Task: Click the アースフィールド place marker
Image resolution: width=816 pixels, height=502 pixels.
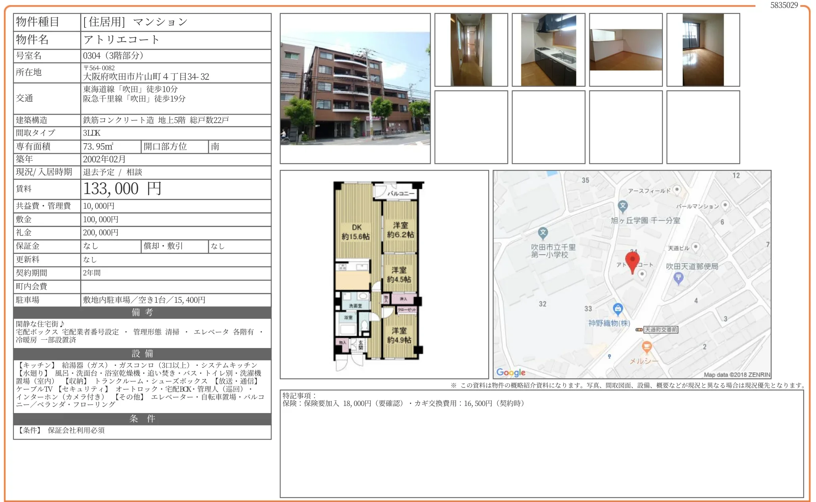Action: coord(677,189)
